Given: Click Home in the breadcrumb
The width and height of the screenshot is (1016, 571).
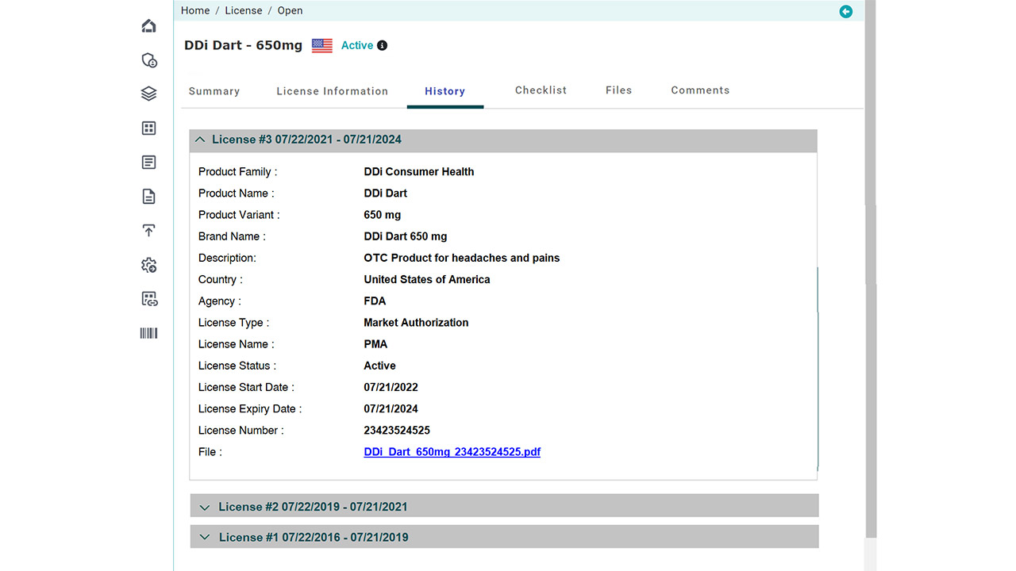Looking at the screenshot, I should click(x=195, y=10).
